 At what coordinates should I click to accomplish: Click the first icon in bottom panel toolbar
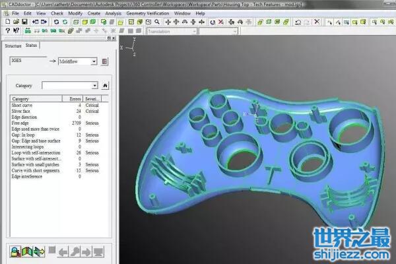pyautogui.click(x=14, y=251)
